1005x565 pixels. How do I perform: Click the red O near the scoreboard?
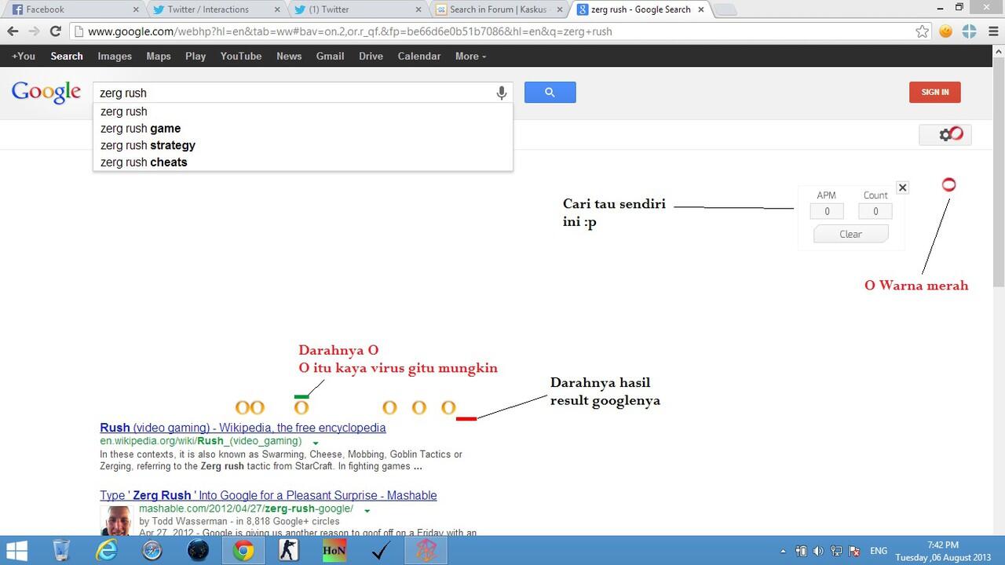(948, 185)
